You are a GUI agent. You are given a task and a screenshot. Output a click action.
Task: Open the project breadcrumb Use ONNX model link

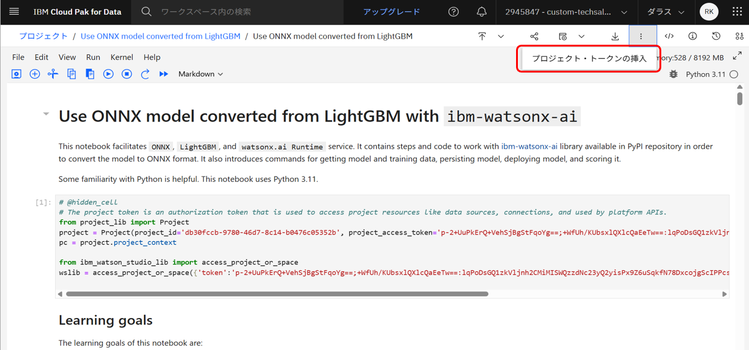(x=160, y=36)
